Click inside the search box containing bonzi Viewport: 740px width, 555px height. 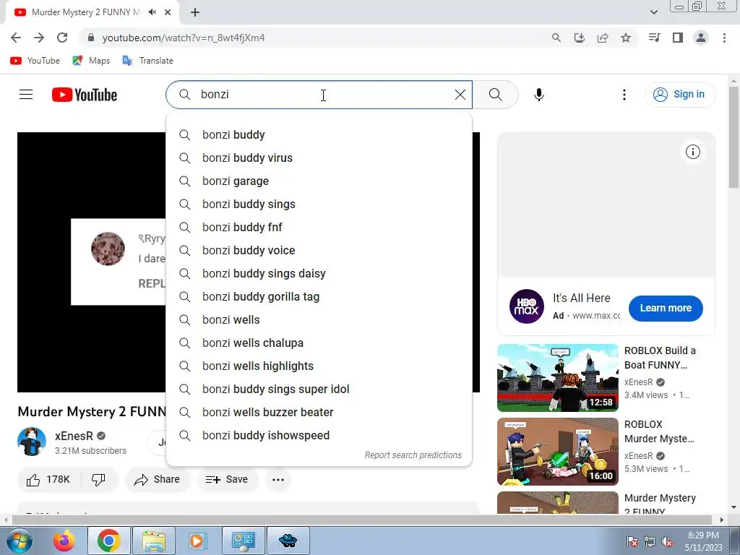[x=319, y=95]
